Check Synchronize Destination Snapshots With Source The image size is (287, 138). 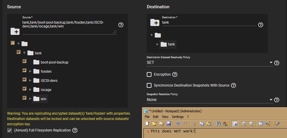(x=149, y=85)
